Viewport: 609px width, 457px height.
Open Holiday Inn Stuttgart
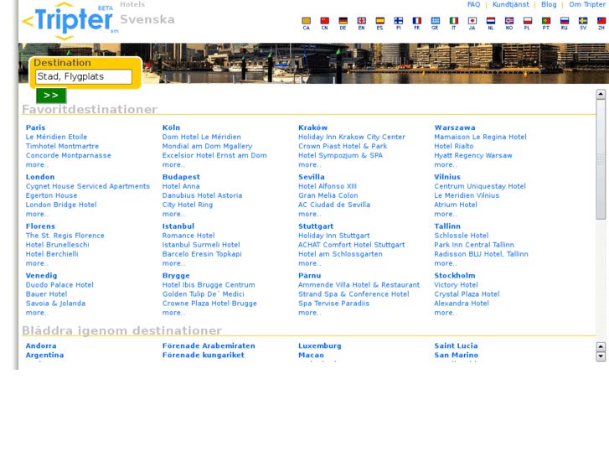[333, 236]
